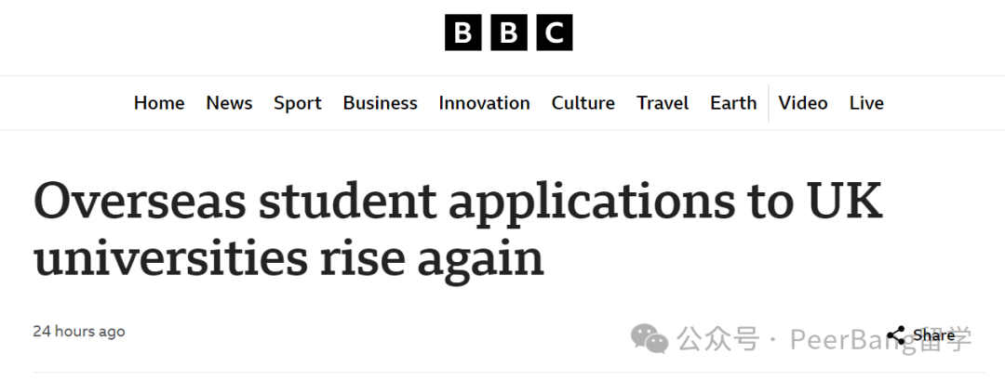1005x380 pixels.
Task: Go to the News section
Action: coord(229,103)
